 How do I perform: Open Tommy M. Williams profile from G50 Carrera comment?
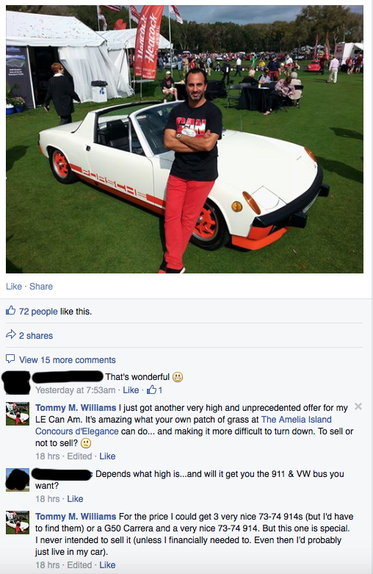click(x=76, y=517)
